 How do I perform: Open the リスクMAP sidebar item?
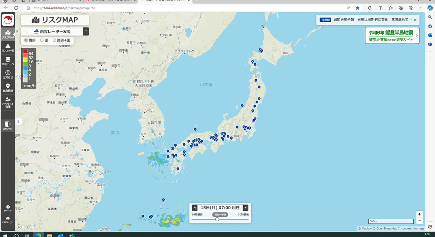[x=8, y=34]
